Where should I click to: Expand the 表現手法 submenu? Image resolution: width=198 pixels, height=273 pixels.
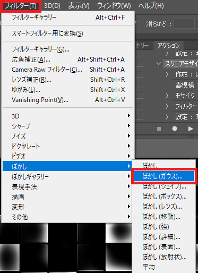tap(68, 186)
